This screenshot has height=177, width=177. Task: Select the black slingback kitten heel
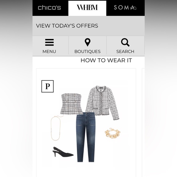pos(63,152)
